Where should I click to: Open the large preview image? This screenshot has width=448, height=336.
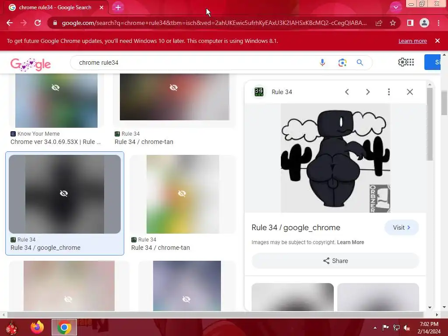click(336, 158)
